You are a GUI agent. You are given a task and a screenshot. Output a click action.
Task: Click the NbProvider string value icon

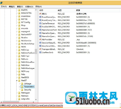click(x=40, y=39)
